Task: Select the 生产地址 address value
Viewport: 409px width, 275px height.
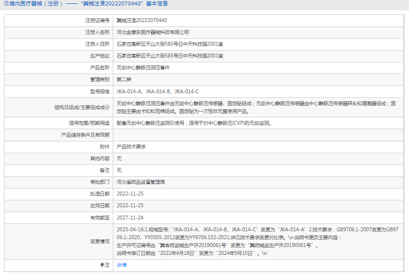Action: coord(170,56)
